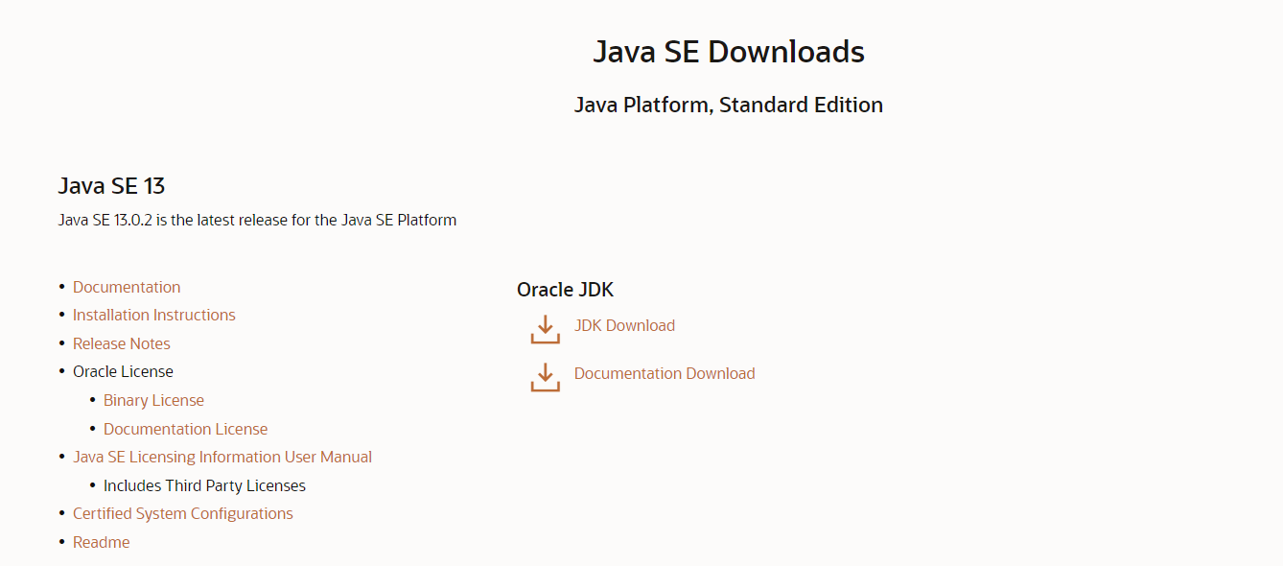The height and width of the screenshot is (566, 1283).
Task: Open the JDK Download link
Action: (624, 325)
